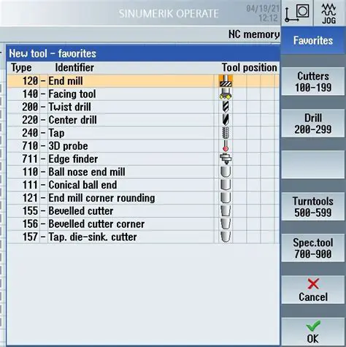Click the Tool position column header
This screenshot has width=346, height=347.
click(x=250, y=67)
